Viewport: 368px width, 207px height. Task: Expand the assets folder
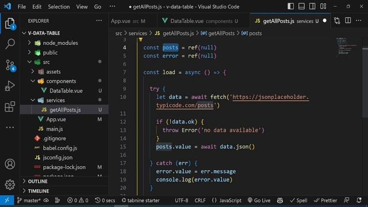33,71
